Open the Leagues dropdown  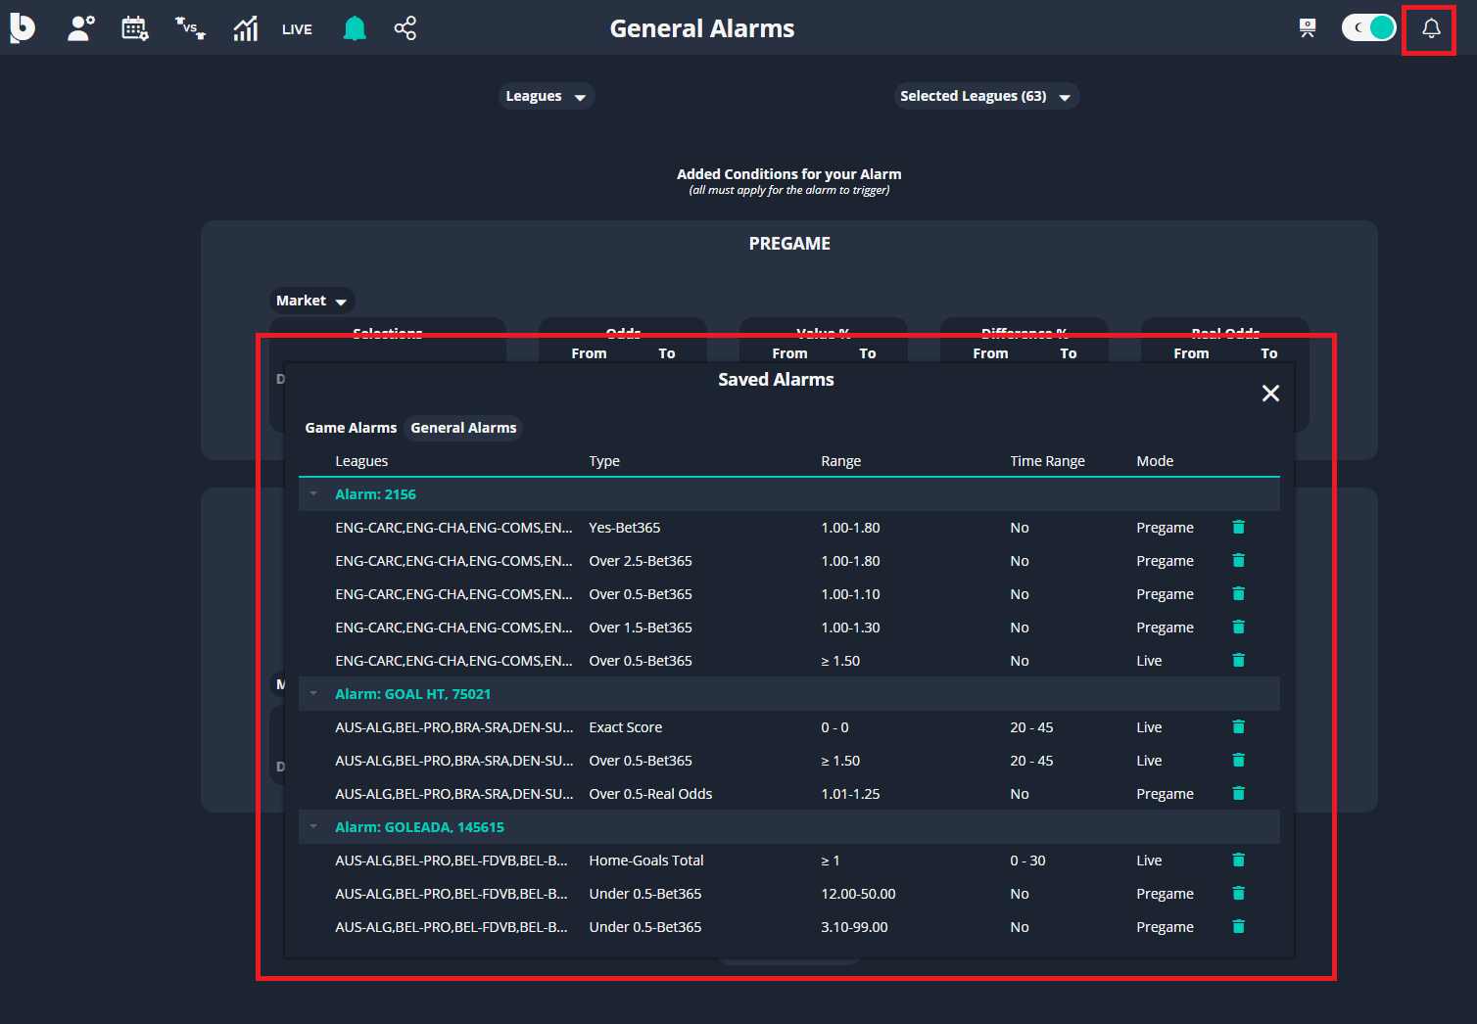tap(546, 96)
